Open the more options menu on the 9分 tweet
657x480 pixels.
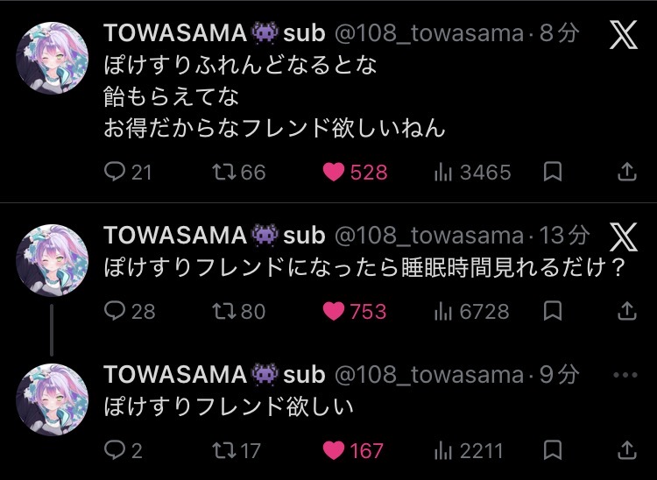[x=625, y=375]
